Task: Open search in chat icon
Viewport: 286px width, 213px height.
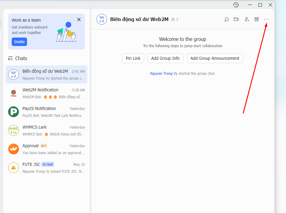Action: tap(227, 19)
